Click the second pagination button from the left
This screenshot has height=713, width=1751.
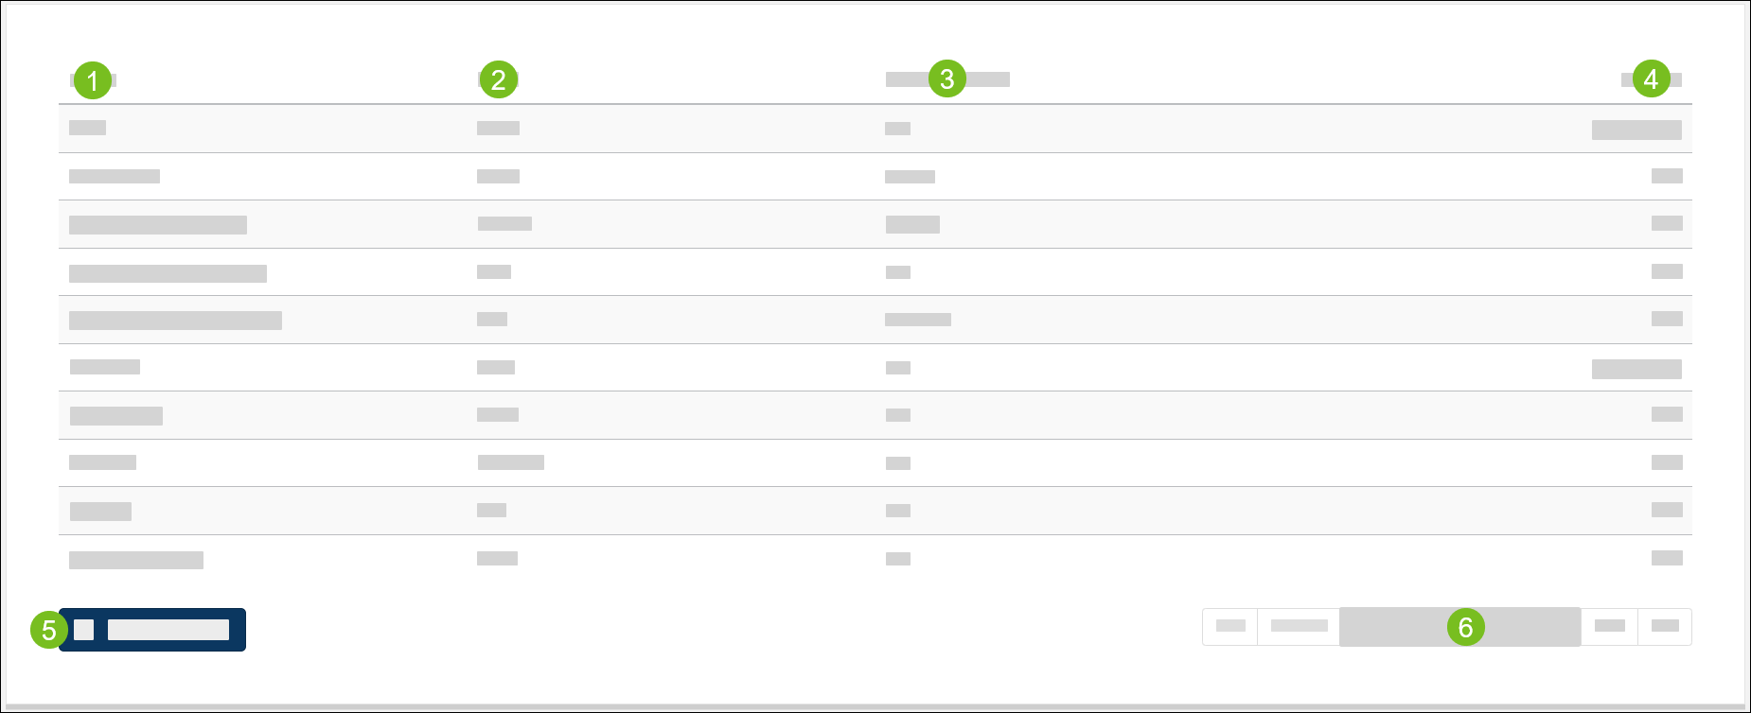(x=1299, y=626)
